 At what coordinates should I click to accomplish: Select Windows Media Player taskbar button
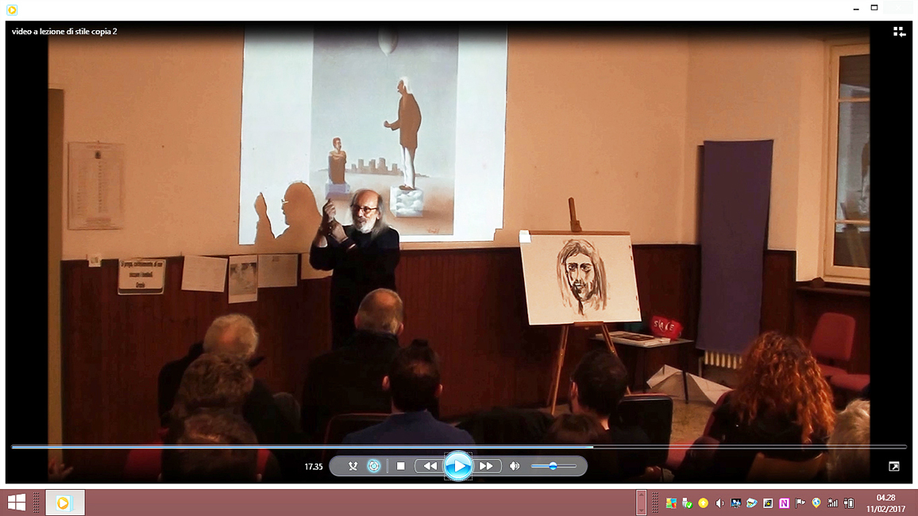[65, 503]
